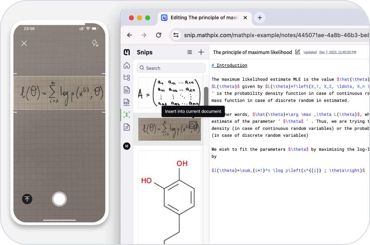Open the PDF section in sidebar
This screenshot has height=245, width=370.
127,103
